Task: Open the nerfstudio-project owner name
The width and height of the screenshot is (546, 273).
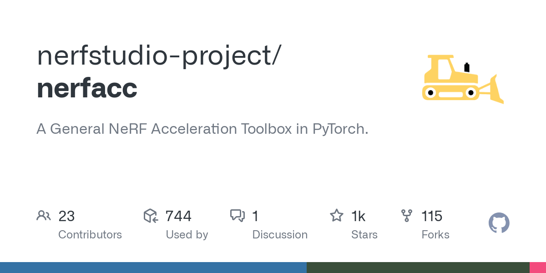Action: click(159, 55)
